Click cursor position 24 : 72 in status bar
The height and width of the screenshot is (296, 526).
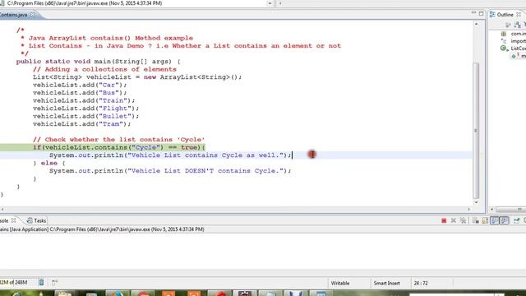coord(421,283)
